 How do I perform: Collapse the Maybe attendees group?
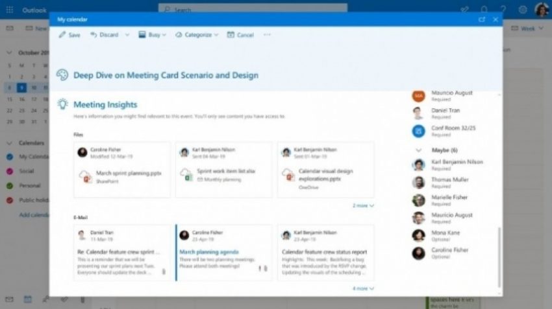click(x=418, y=150)
